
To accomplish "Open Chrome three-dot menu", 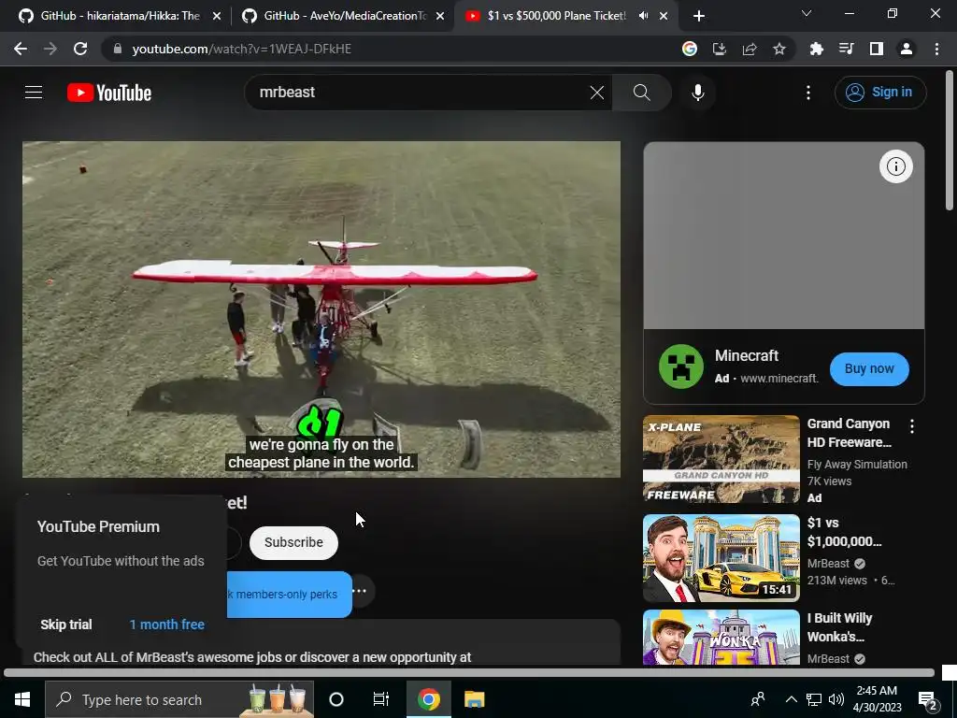I will (x=936, y=49).
